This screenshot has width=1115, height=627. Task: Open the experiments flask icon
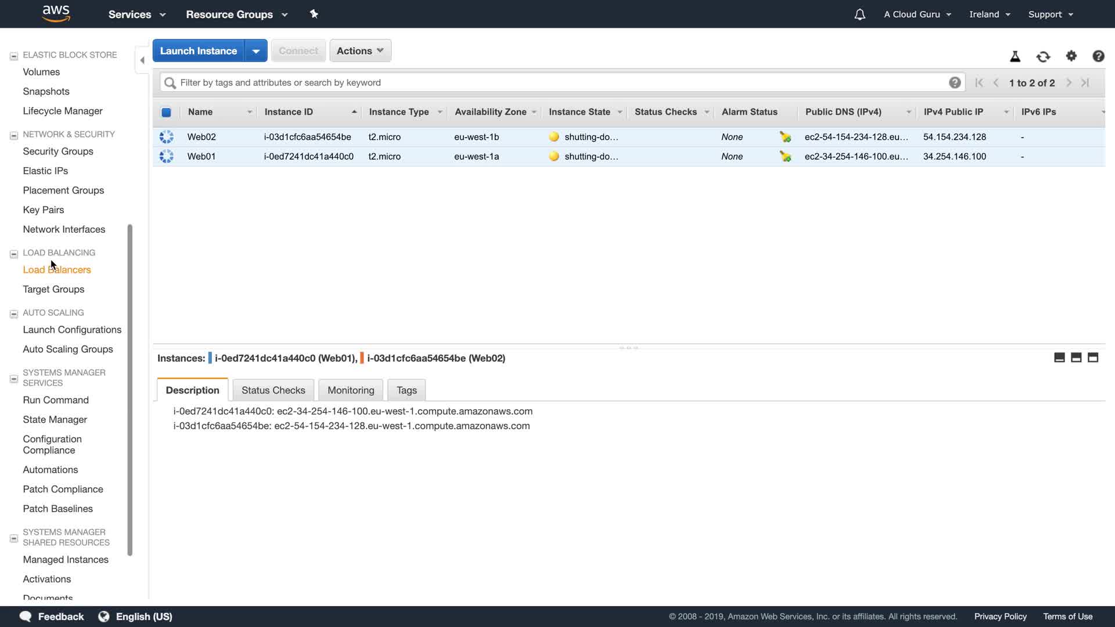pyautogui.click(x=1015, y=56)
